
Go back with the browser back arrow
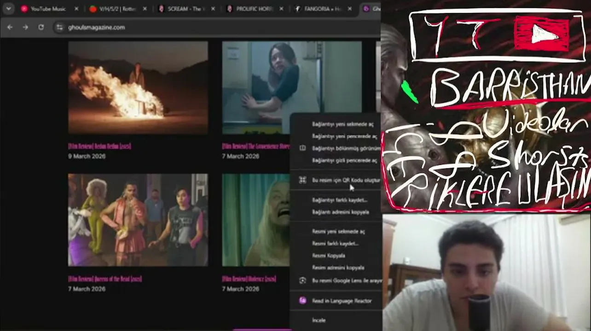click(10, 27)
